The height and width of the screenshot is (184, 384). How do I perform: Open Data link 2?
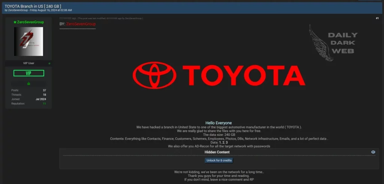coord(223,143)
